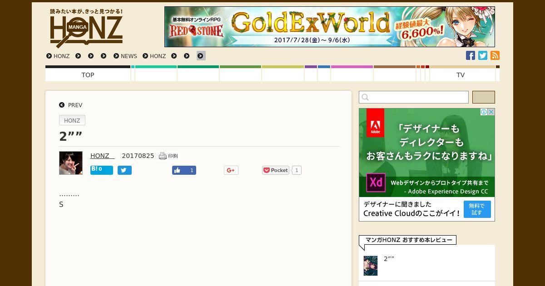The height and width of the screenshot is (286, 545).
Task: Open the orange RSS feed icon
Action: pyautogui.click(x=495, y=55)
